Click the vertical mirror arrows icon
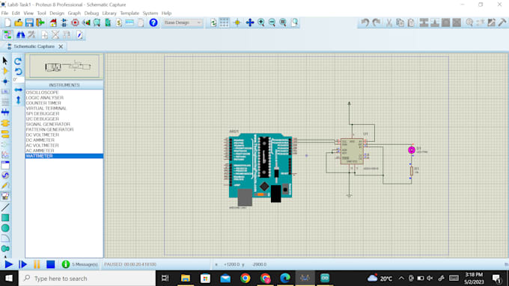The height and width of the screenshot is (286, 509). click(x=18, y=100)
